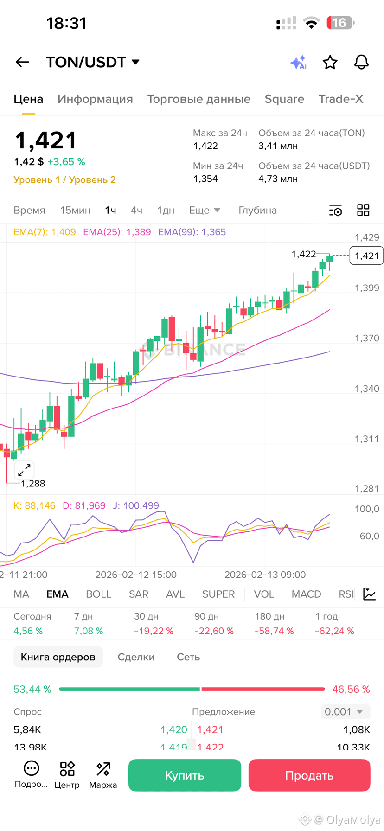The width and height of the screenshot is (384, 831).
Task: Open the AI sparkle assistant icon
Action: (299, 62)
